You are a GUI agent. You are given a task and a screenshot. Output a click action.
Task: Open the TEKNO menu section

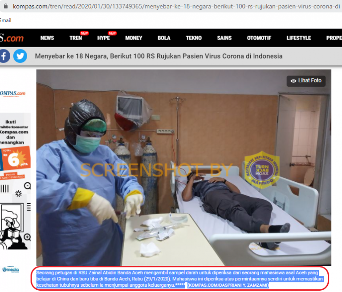coord(194,38)
